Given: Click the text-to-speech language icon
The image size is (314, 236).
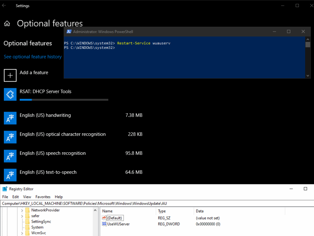Looking at the screenshot, I should click(x=10, y=175).
